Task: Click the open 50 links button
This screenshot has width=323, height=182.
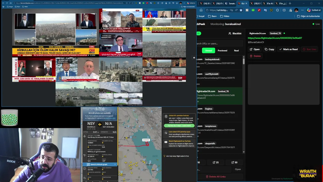Action: [234, 162]
